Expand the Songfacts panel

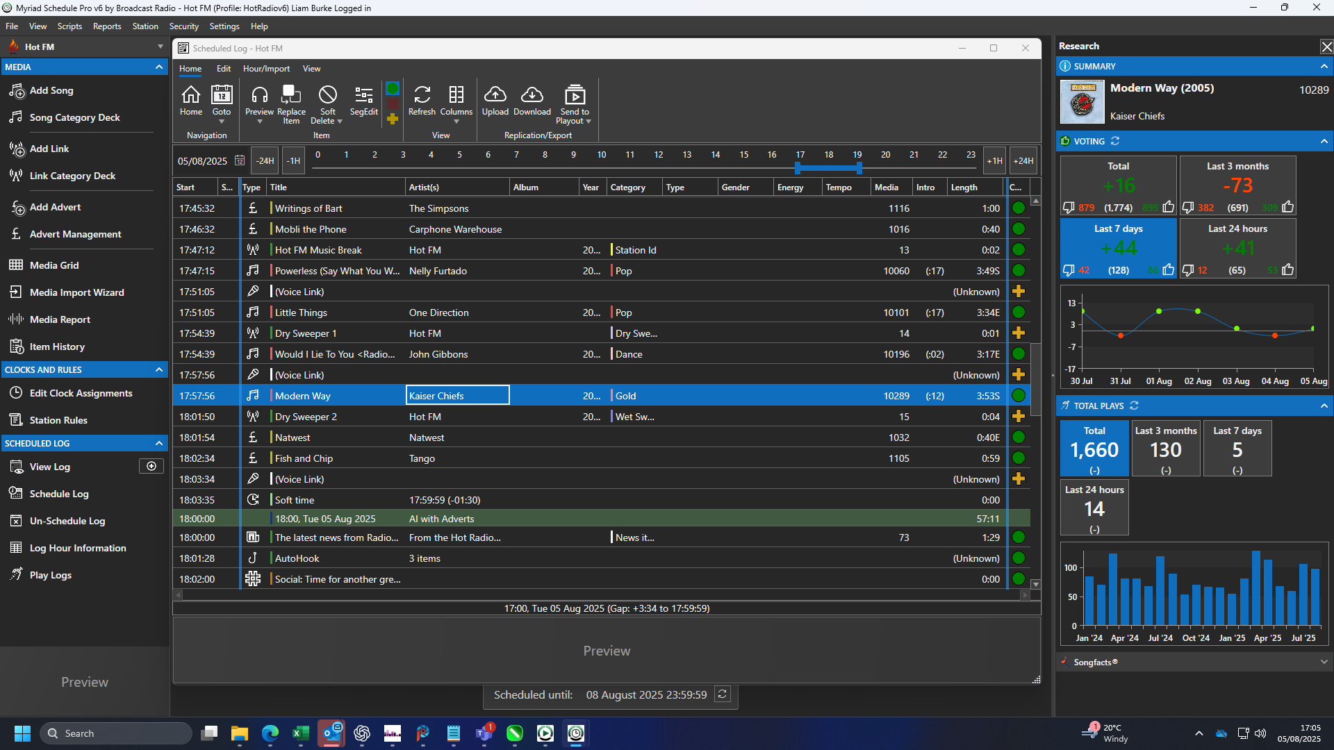point(1324,662)
